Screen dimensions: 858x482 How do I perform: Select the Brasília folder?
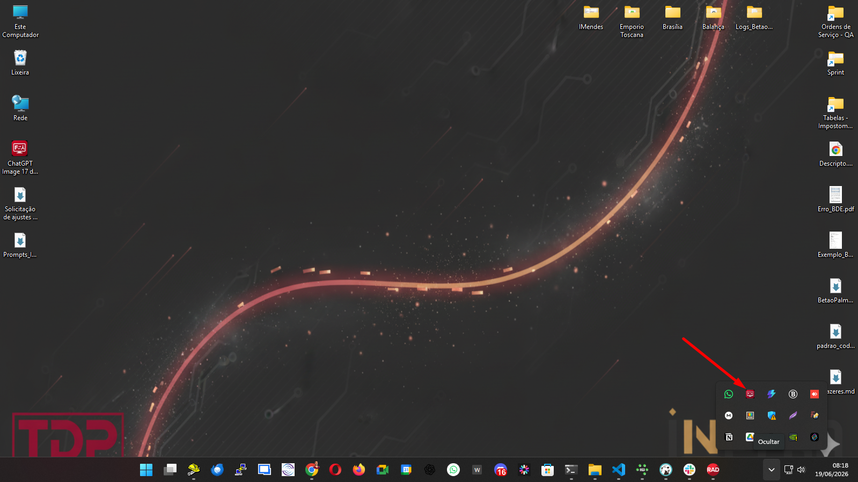tap(672, 18)
